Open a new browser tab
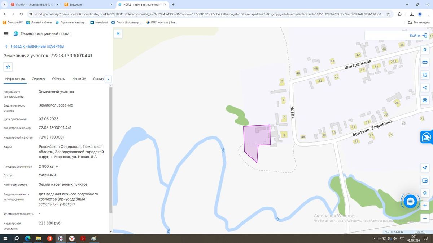 (x=173, y=5)
